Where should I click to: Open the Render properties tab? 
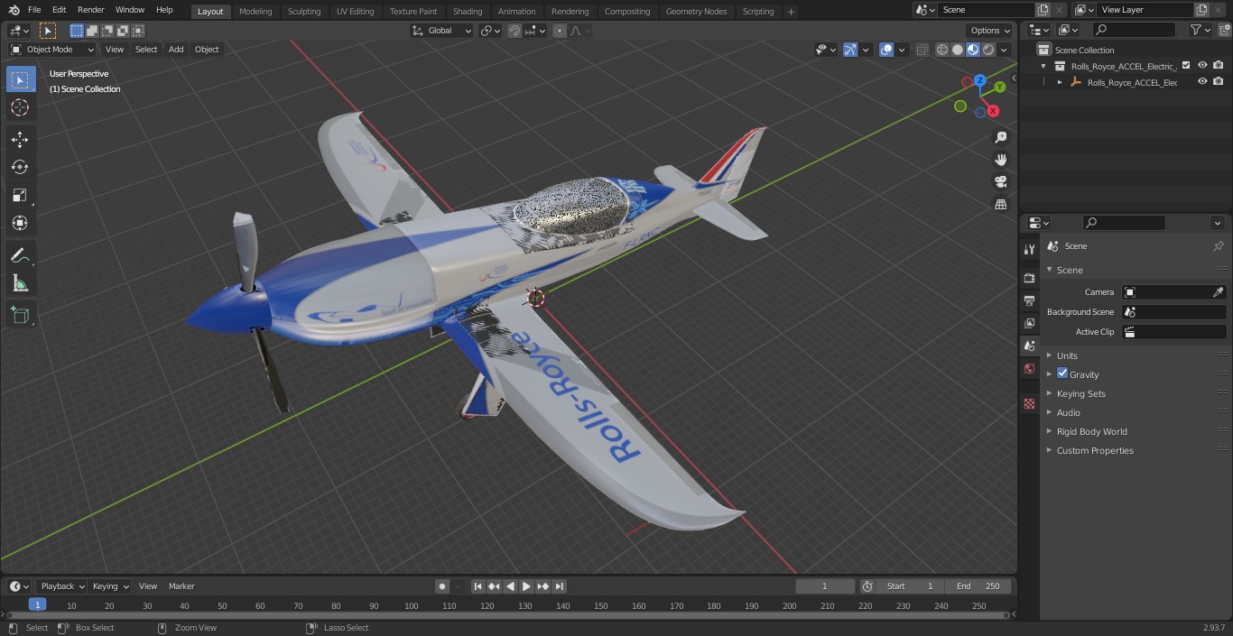coord(1029,278)
